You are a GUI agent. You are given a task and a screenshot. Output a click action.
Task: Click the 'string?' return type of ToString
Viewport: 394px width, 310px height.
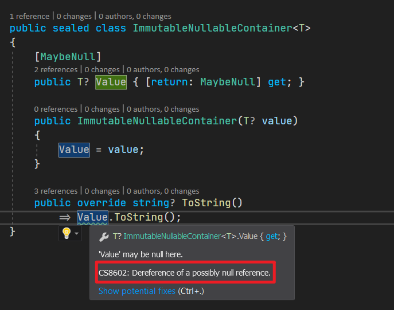(154, 203)
